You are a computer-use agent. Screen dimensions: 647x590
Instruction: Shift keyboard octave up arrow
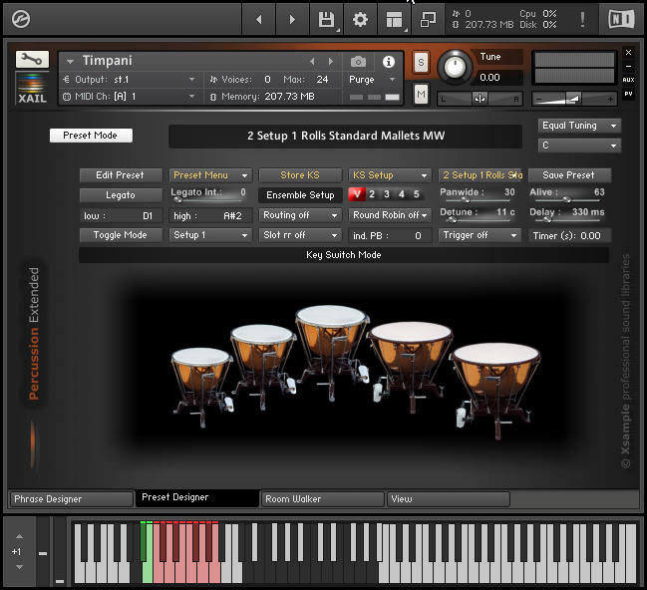[x=19, y=536]
